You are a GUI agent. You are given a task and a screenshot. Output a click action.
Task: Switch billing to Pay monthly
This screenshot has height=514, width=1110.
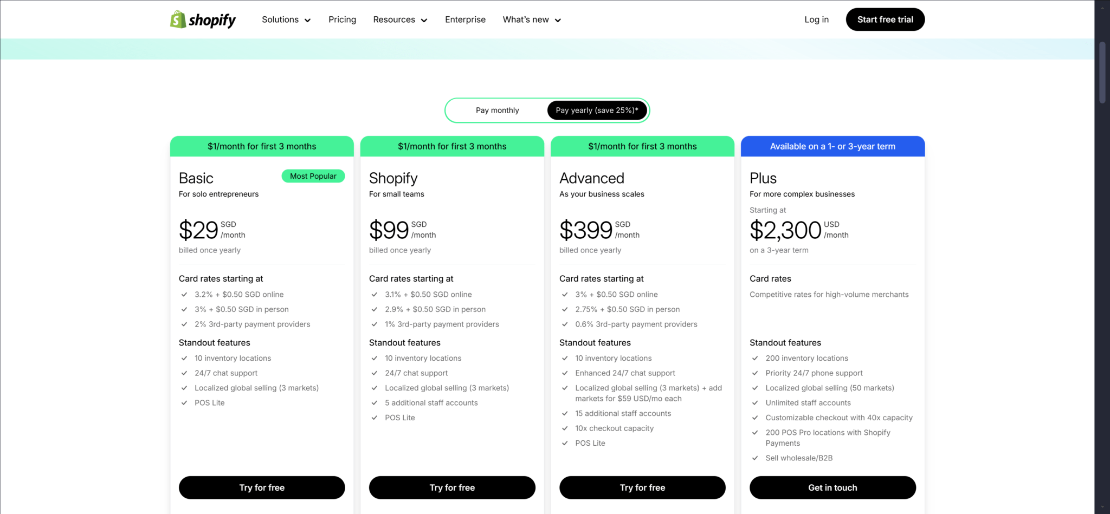point(496,110)
